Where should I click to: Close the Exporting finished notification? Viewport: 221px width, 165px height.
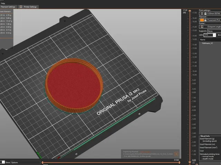point(176,154)
